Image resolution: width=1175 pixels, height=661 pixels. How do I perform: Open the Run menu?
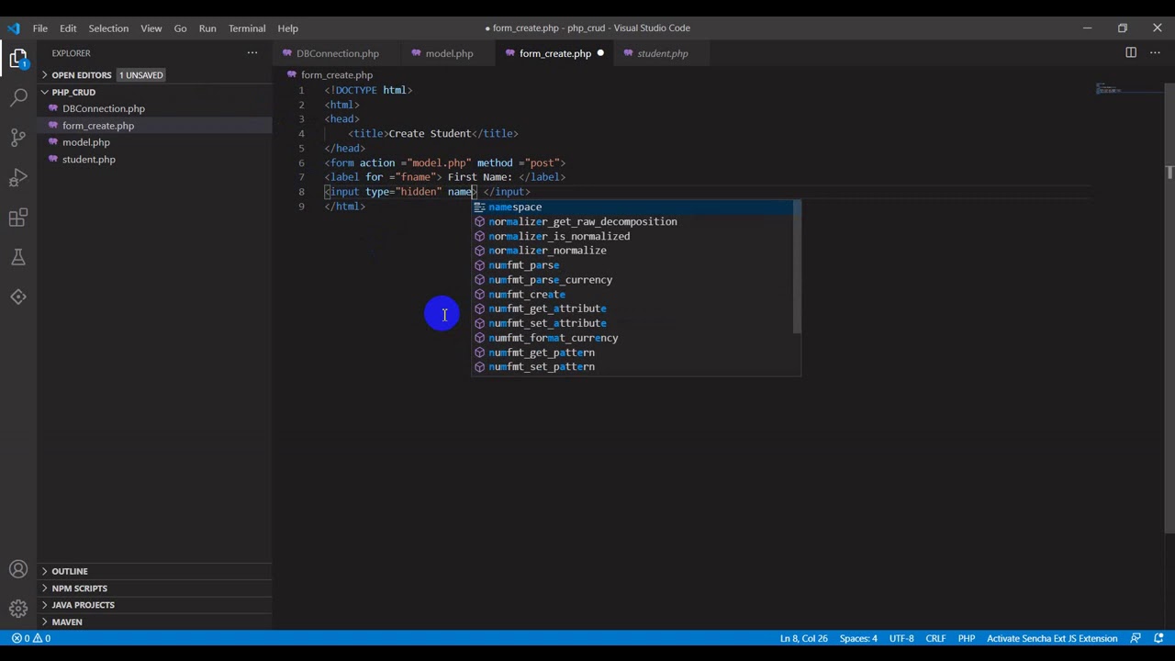pyautogui.click(x=207, y=28)
